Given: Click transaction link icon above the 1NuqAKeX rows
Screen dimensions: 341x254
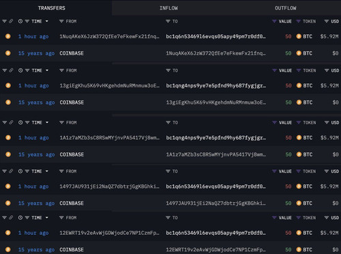Looking at the screenshot, I should tap(11, 21).
